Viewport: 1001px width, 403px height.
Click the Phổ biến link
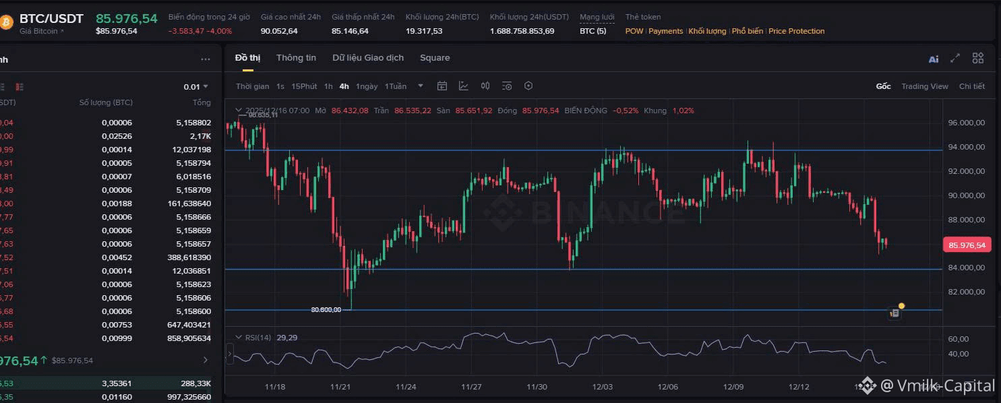tap(748, 31)
